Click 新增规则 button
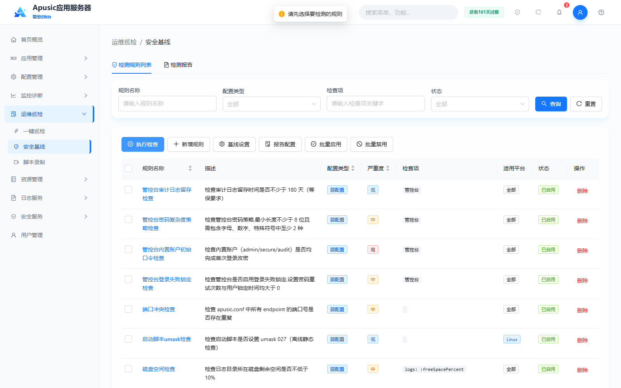This screenshot has height=388, width=621. [x=189, y=144]
